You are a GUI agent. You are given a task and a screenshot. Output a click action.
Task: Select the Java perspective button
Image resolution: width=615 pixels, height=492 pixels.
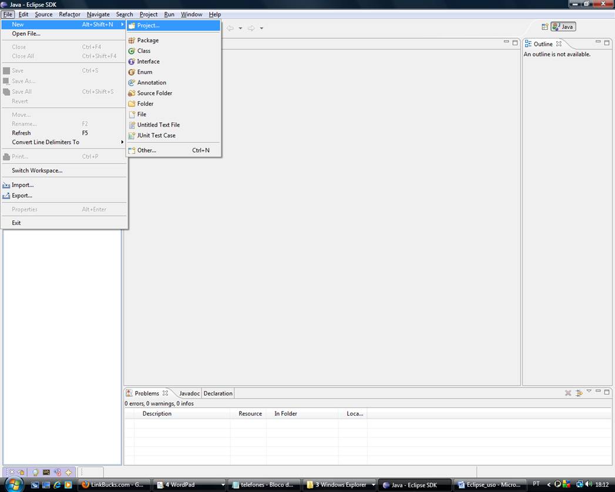click(563, 26)
